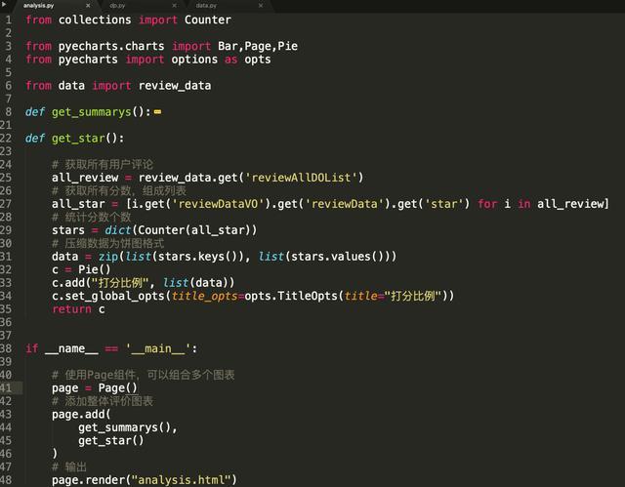Viewport: 625px width, 487px height.
Task: Close the data.py tab
Action: [261, 6]
